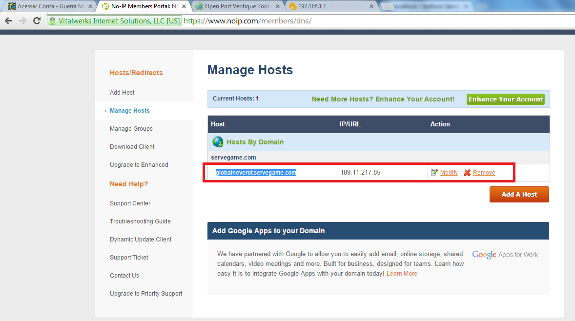Close the 192.168.1.1 tab
Image resolution: width=575 pixels, height=321 pixels.
click(371, 6)
